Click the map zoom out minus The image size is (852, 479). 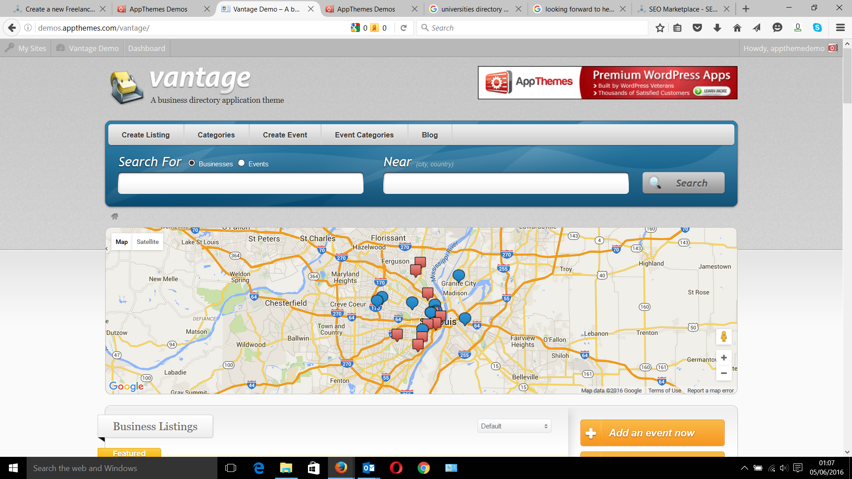(724, 373)
